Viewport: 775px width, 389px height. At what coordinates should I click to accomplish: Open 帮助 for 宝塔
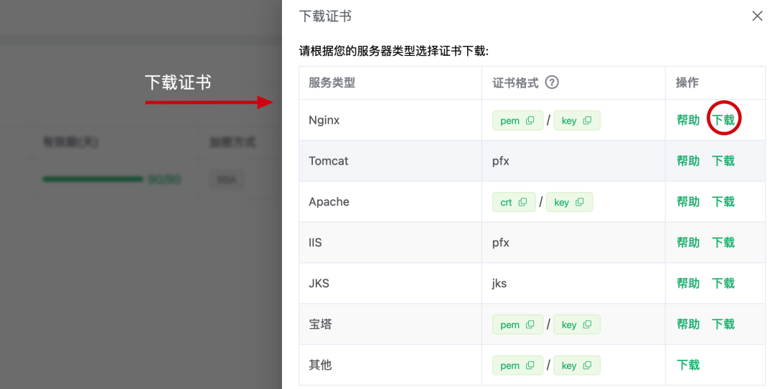(688, 325)
